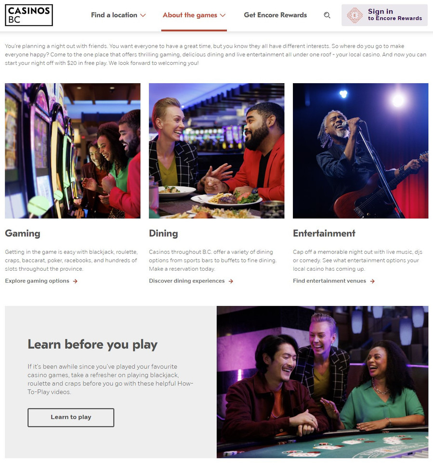This screenshot has width=433, height=467.
Task: Follow the Discover dining experiences link
Action: [187, 281]
